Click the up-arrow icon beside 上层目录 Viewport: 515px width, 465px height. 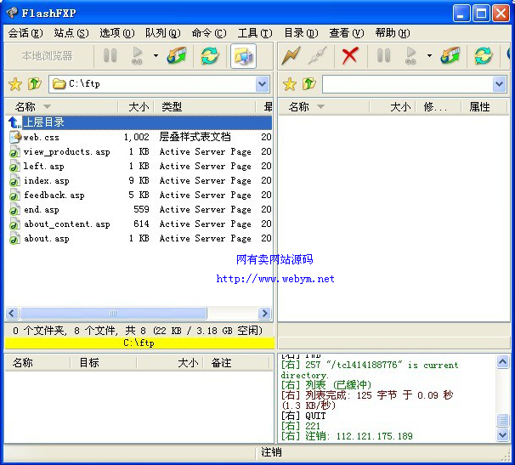(14, 122)
